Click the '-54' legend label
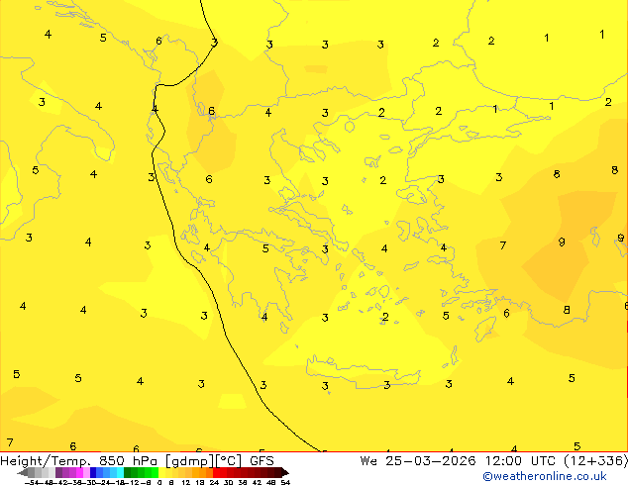The width and height of the screenshot is (628, 485). (31, 482)
